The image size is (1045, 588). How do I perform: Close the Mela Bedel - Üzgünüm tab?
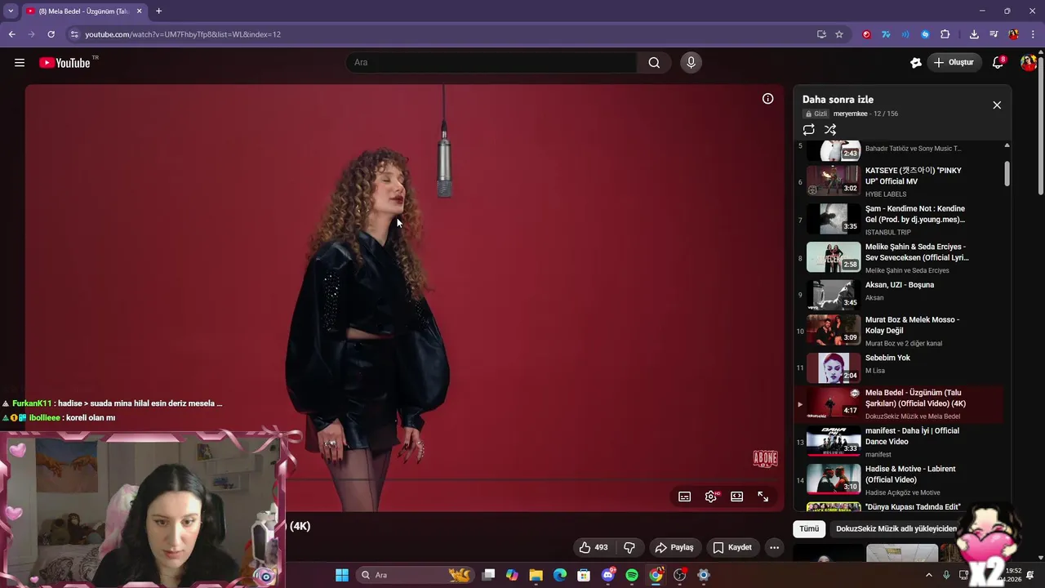[x=139, y=11]
